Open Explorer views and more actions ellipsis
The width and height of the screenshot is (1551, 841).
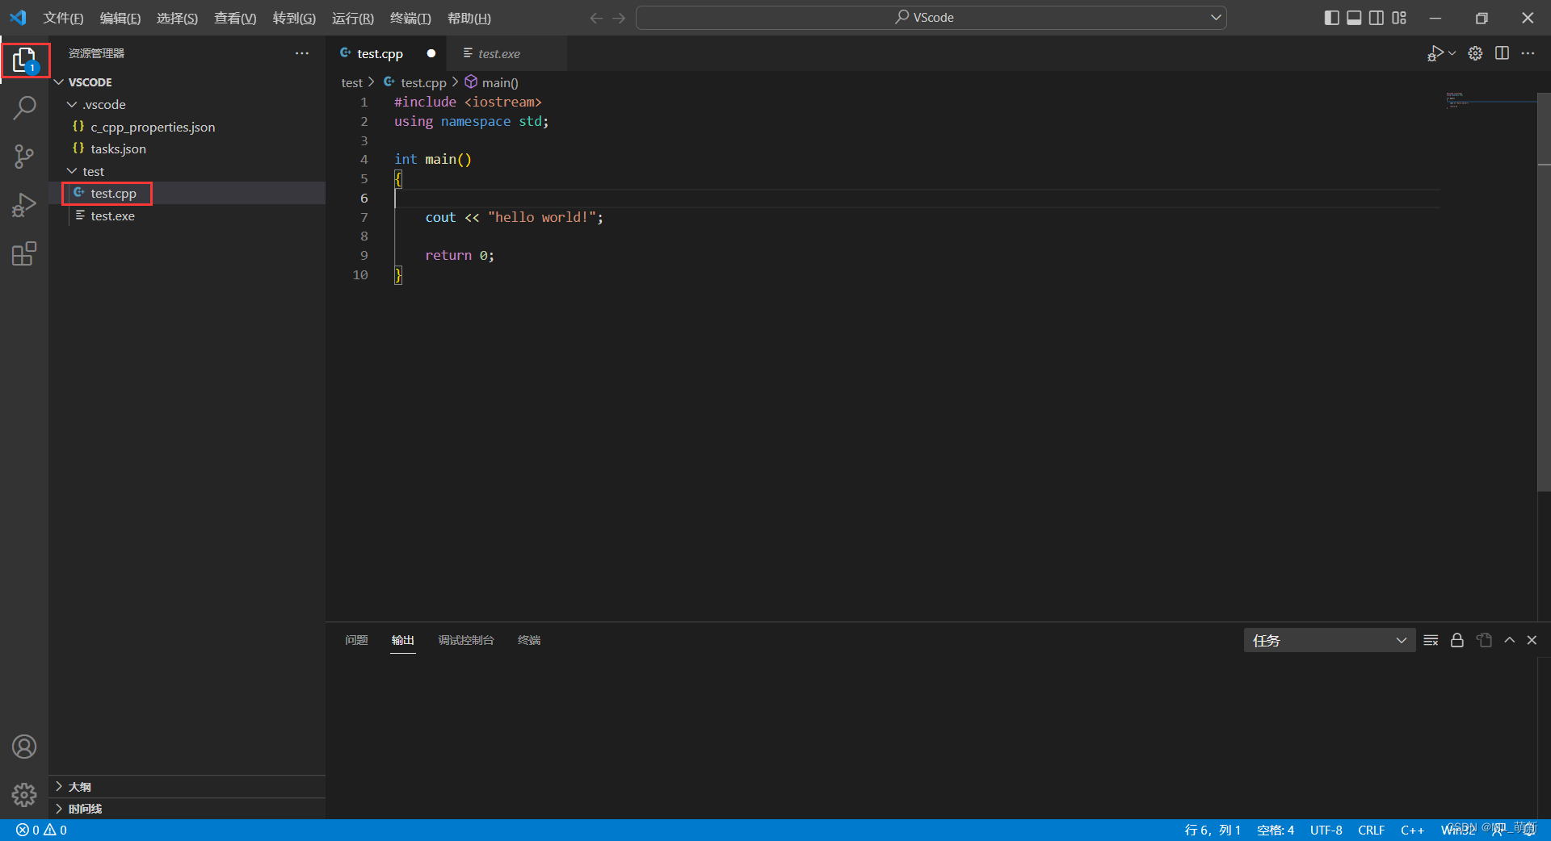302,53
